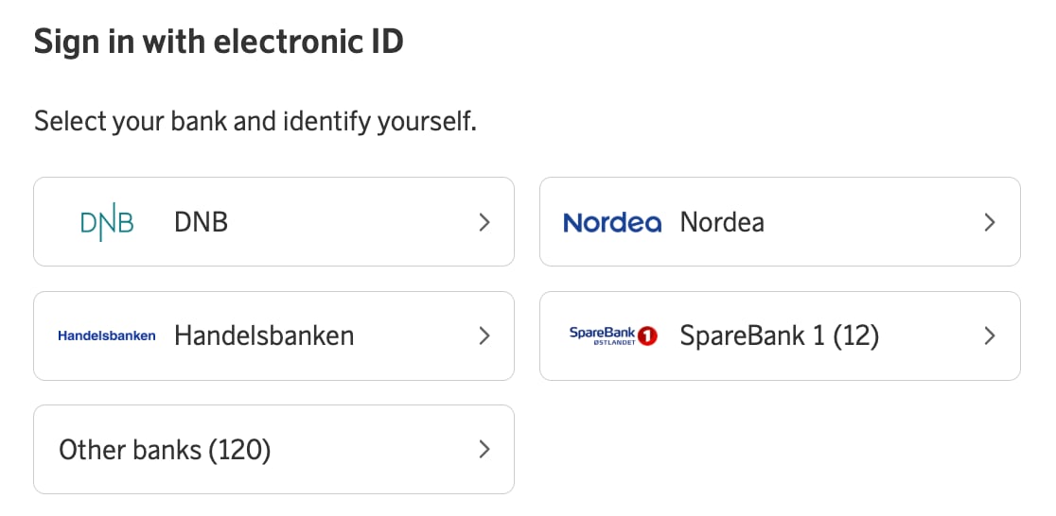Select DNB as your bank

(x=202, y=223)
